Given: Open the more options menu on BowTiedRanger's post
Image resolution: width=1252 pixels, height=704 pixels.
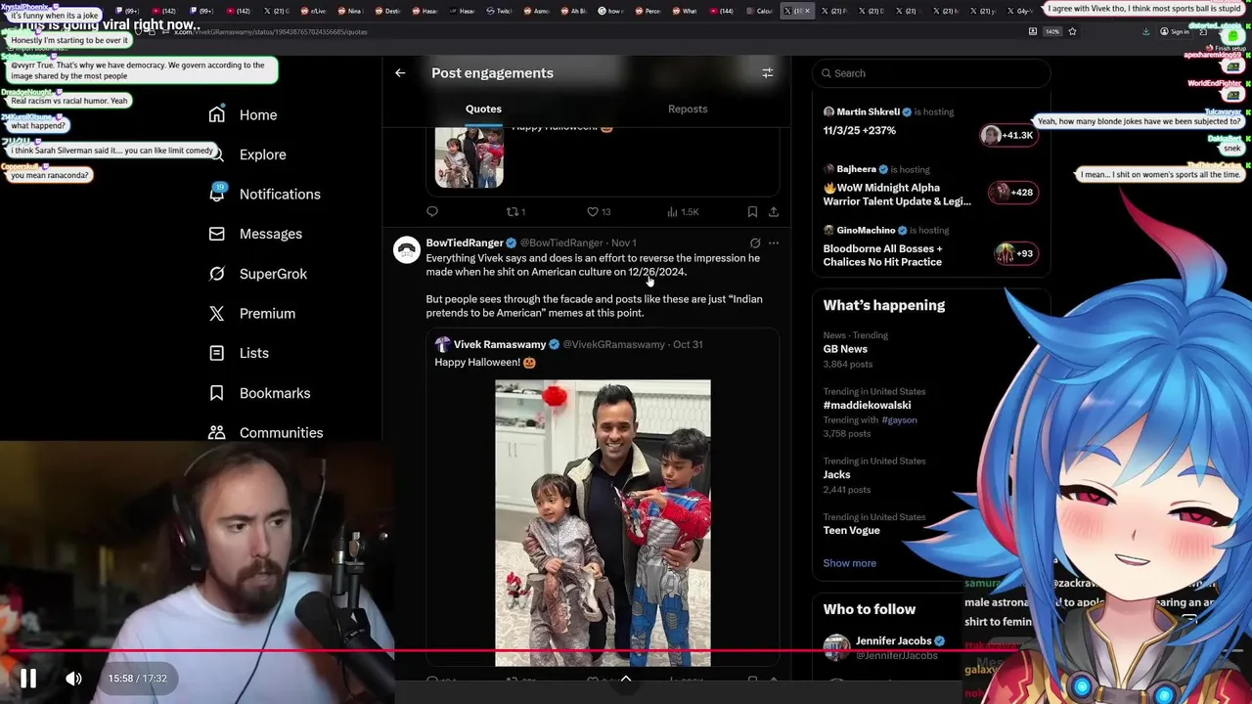Looking at the screenshot, I should pyautogui.click(x=774, y=242).
